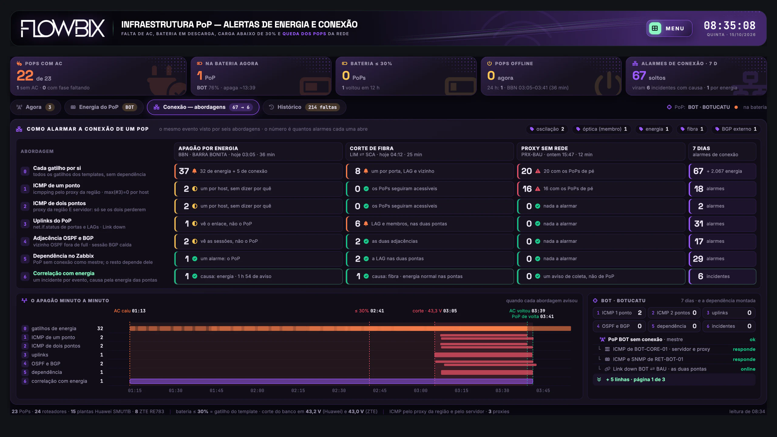777x437 pixels.
Task: Open the MENU button
Action: [x=669, y=28]
